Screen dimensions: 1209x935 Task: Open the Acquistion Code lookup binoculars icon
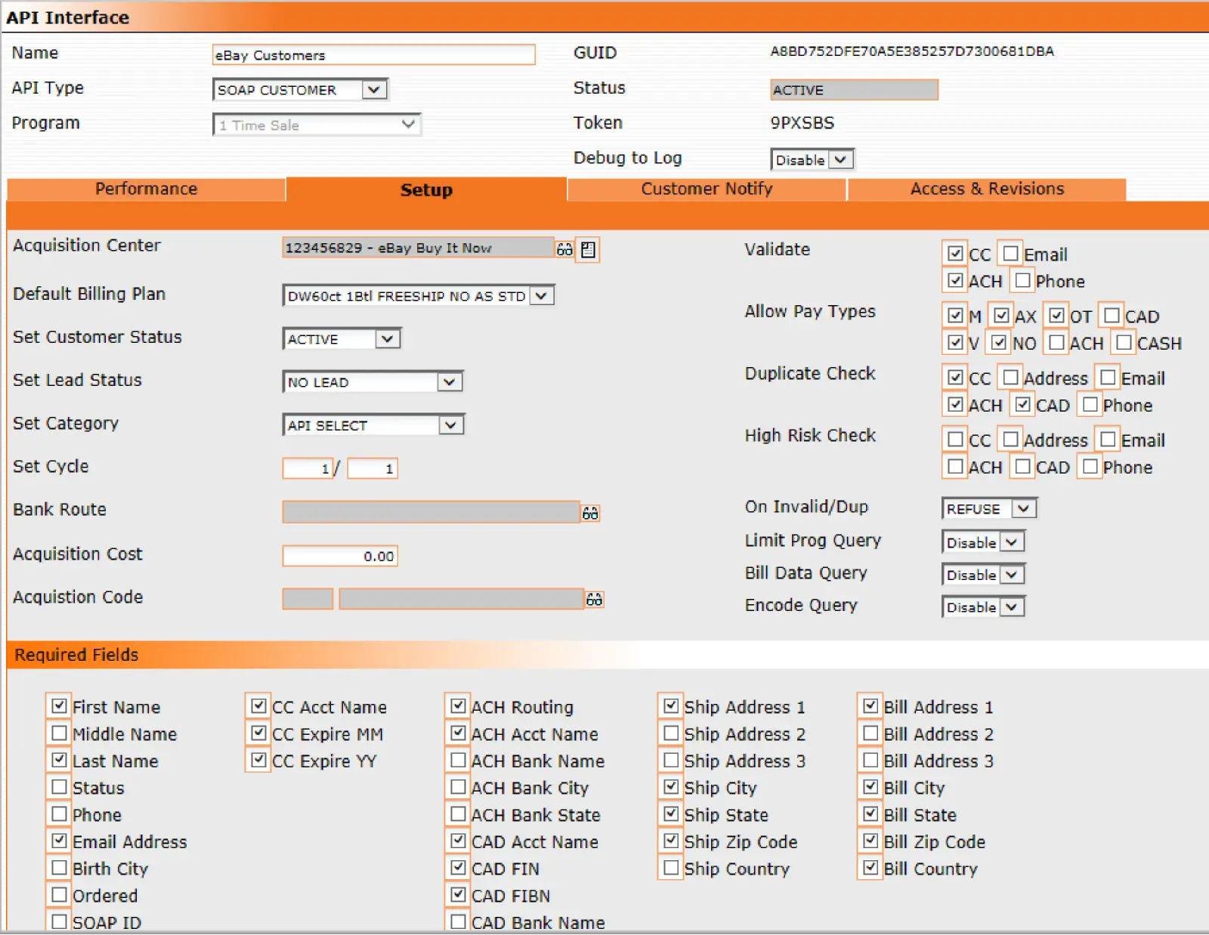click(x=595, y=599)
